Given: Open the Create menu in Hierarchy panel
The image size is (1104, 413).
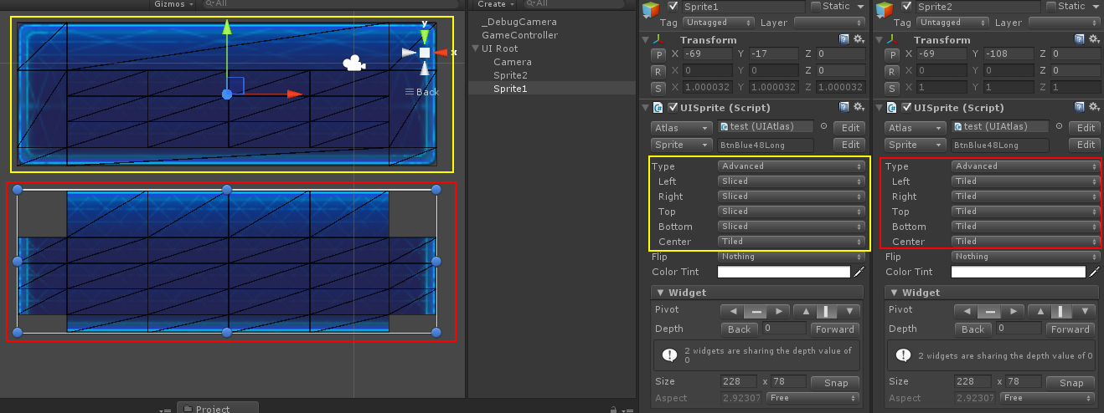Looking at the screenshot, I should tap(495, 4).
